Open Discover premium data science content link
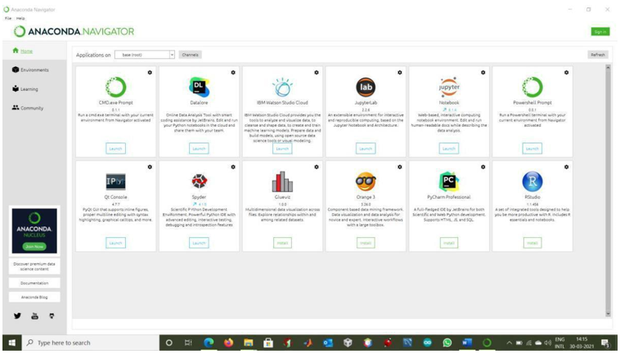620x354 pixels. pos(34,267)
